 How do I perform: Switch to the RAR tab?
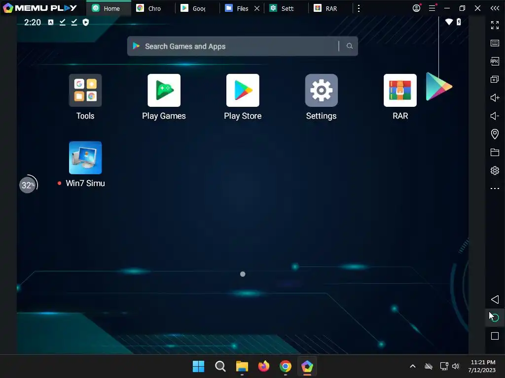click(330, 8)
